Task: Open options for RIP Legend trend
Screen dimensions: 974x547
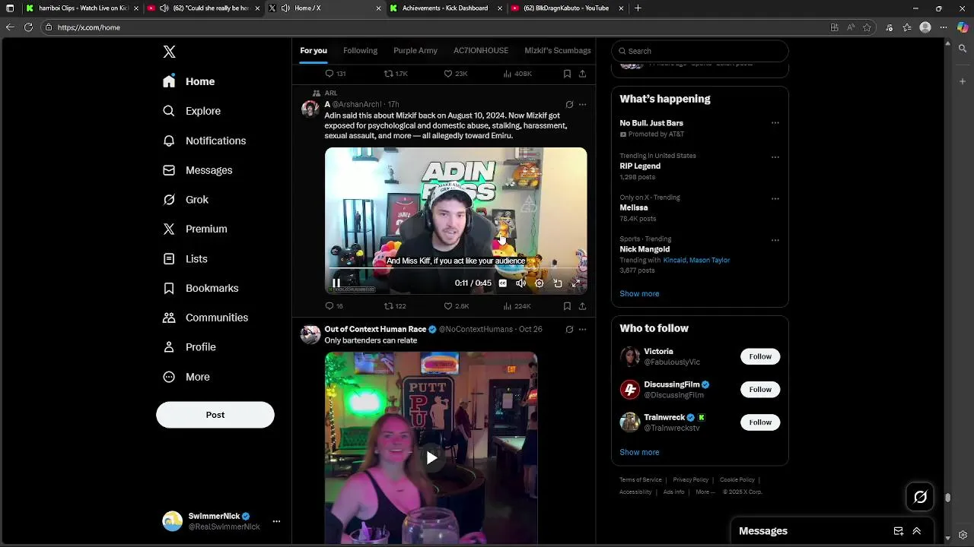Action: 775,158
